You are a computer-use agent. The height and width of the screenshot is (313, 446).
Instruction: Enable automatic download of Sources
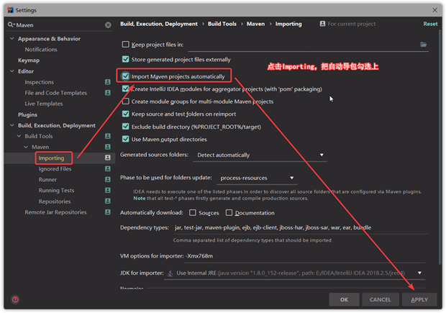[x=193, y=212]
